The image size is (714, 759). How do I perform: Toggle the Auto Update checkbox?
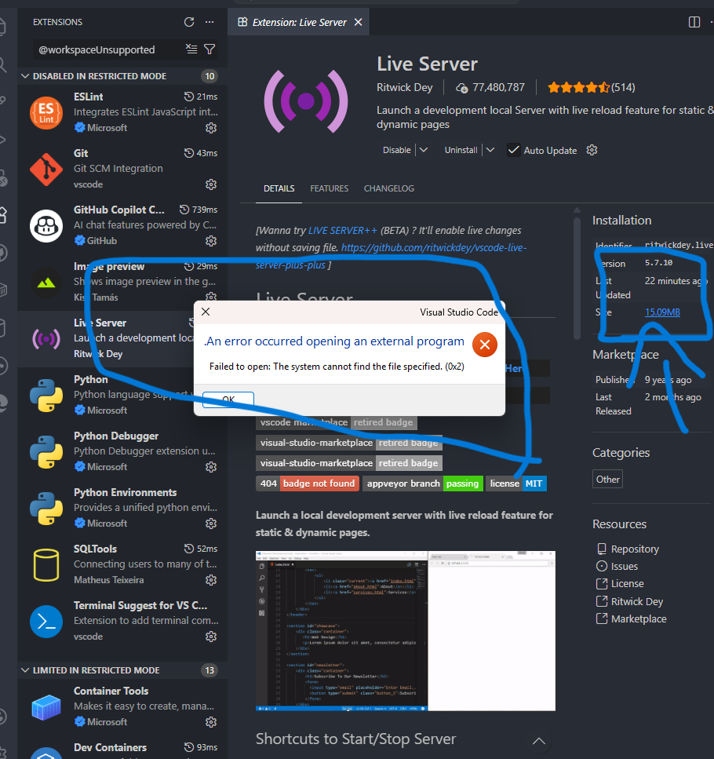514,150
